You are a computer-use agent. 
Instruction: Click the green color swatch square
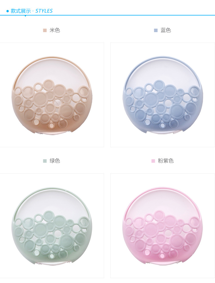[x=45, y=161]
